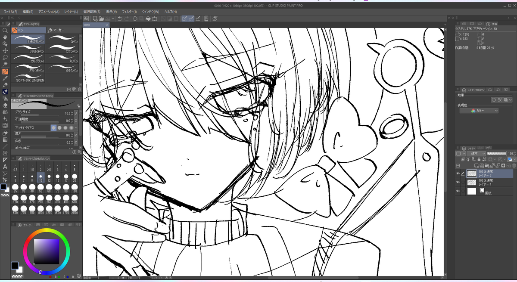517x282 pixels.
Task: Click the Fill icon in the command bar
Action: pyautogui.click(x=148, y=19)
